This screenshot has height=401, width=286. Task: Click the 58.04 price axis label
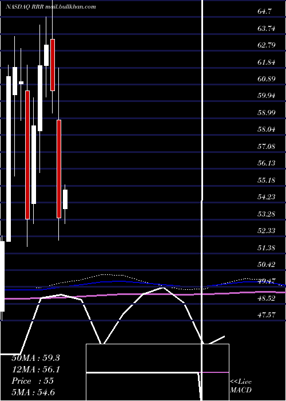267,129
